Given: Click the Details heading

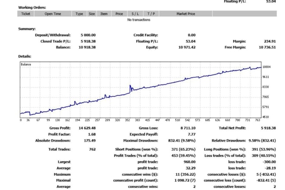Looking at the screenshot, I should click(25, 57).
